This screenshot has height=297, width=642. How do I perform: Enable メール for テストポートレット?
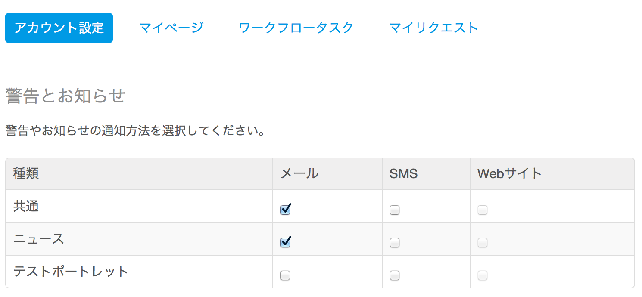[x=285, y=275]
